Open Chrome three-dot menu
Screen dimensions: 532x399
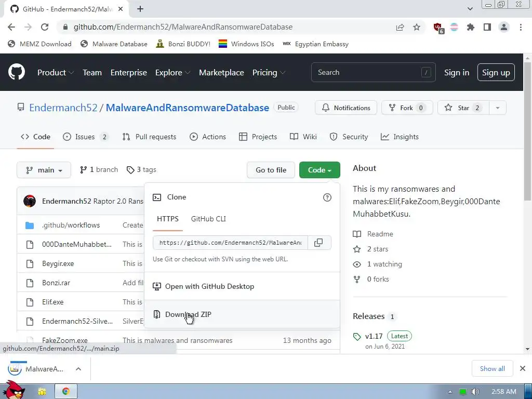tap(521, 27)
